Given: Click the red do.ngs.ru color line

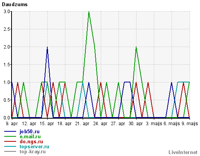Looking at the screenshot, I should tap(10, 141).
